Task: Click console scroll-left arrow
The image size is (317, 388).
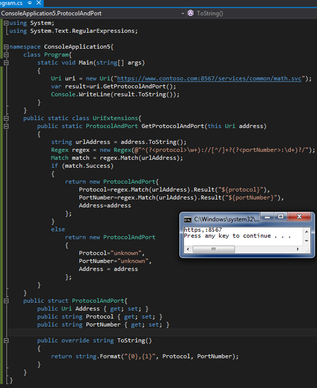Action: tap(188, 250)
